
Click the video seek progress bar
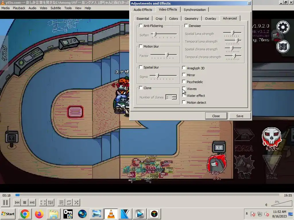point(147,195)
